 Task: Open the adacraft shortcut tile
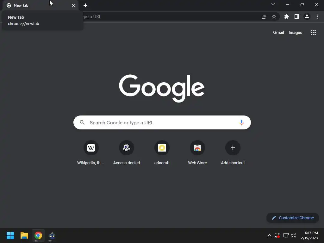pos(162,153)
